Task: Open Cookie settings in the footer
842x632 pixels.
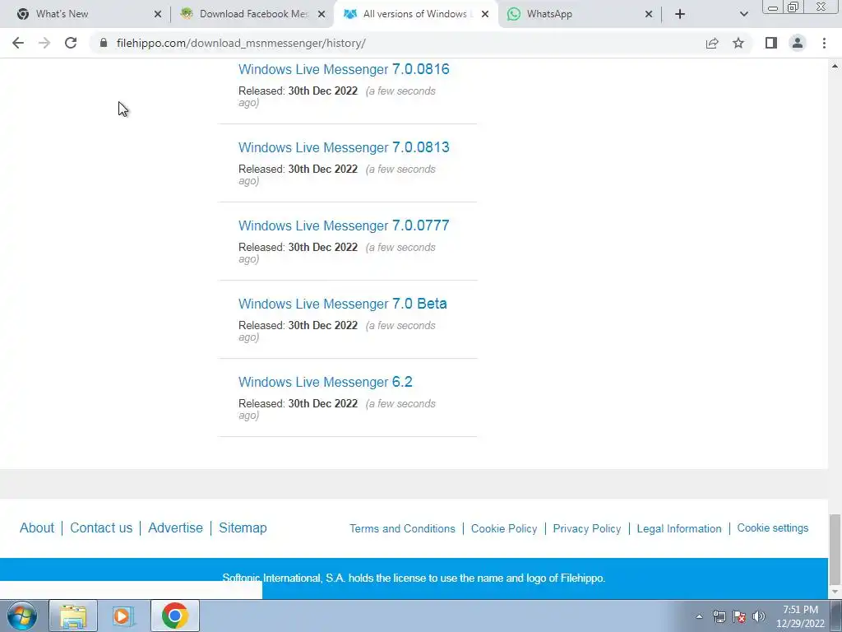Action: coord(773,527)
